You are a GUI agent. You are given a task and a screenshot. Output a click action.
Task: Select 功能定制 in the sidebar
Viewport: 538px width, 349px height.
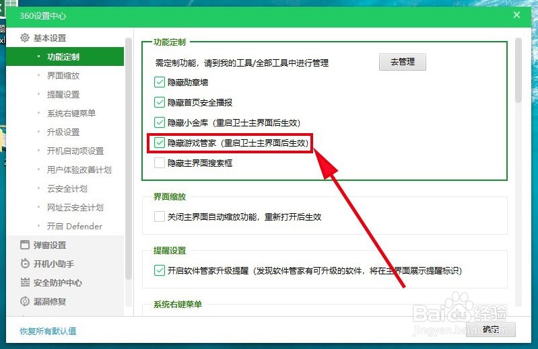(65, 56)
